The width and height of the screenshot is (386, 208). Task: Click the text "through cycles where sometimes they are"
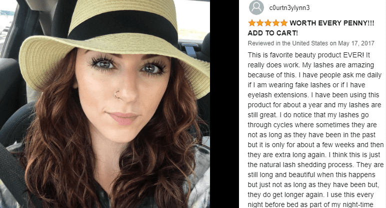(x=312, y=125)
